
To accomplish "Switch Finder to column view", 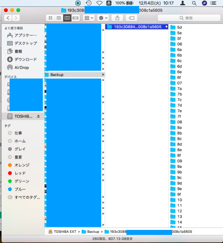I will 67,18.
